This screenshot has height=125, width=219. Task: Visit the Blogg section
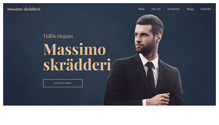[x=190, y=9]
